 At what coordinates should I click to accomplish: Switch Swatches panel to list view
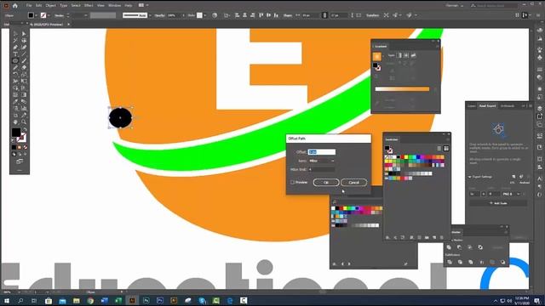pos(439,149)
